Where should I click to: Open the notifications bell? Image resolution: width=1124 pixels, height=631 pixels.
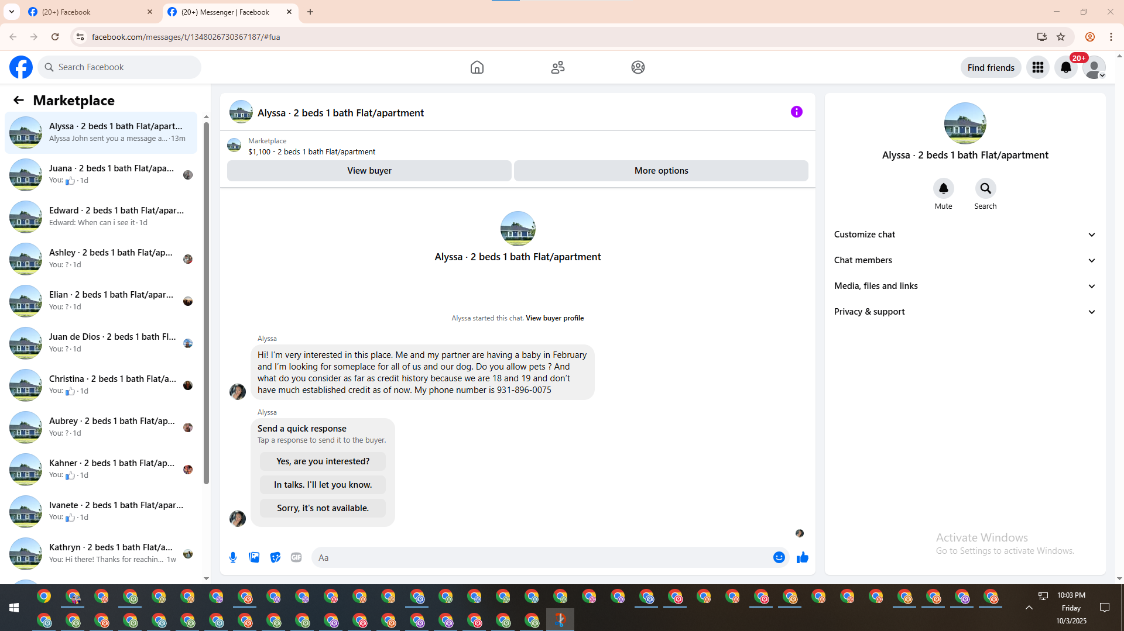[x=1066, y=67]
